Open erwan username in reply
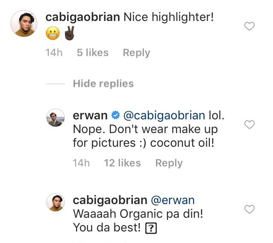The image size is (273, 243). [90, 116]
